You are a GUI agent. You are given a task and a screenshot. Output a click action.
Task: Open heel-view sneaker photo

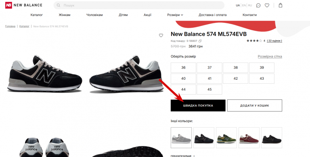pos(44,147)
